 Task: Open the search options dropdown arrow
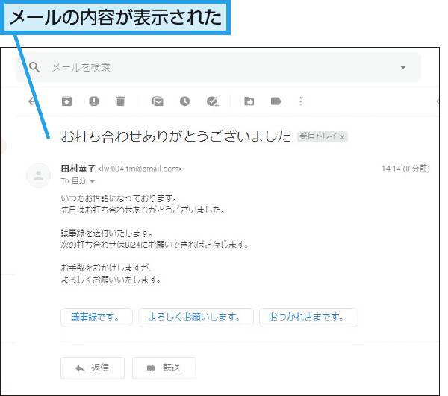pos(403,67)
